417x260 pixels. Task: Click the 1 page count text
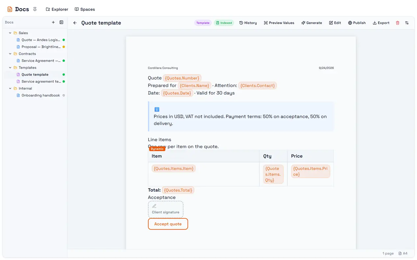[388, 253]
